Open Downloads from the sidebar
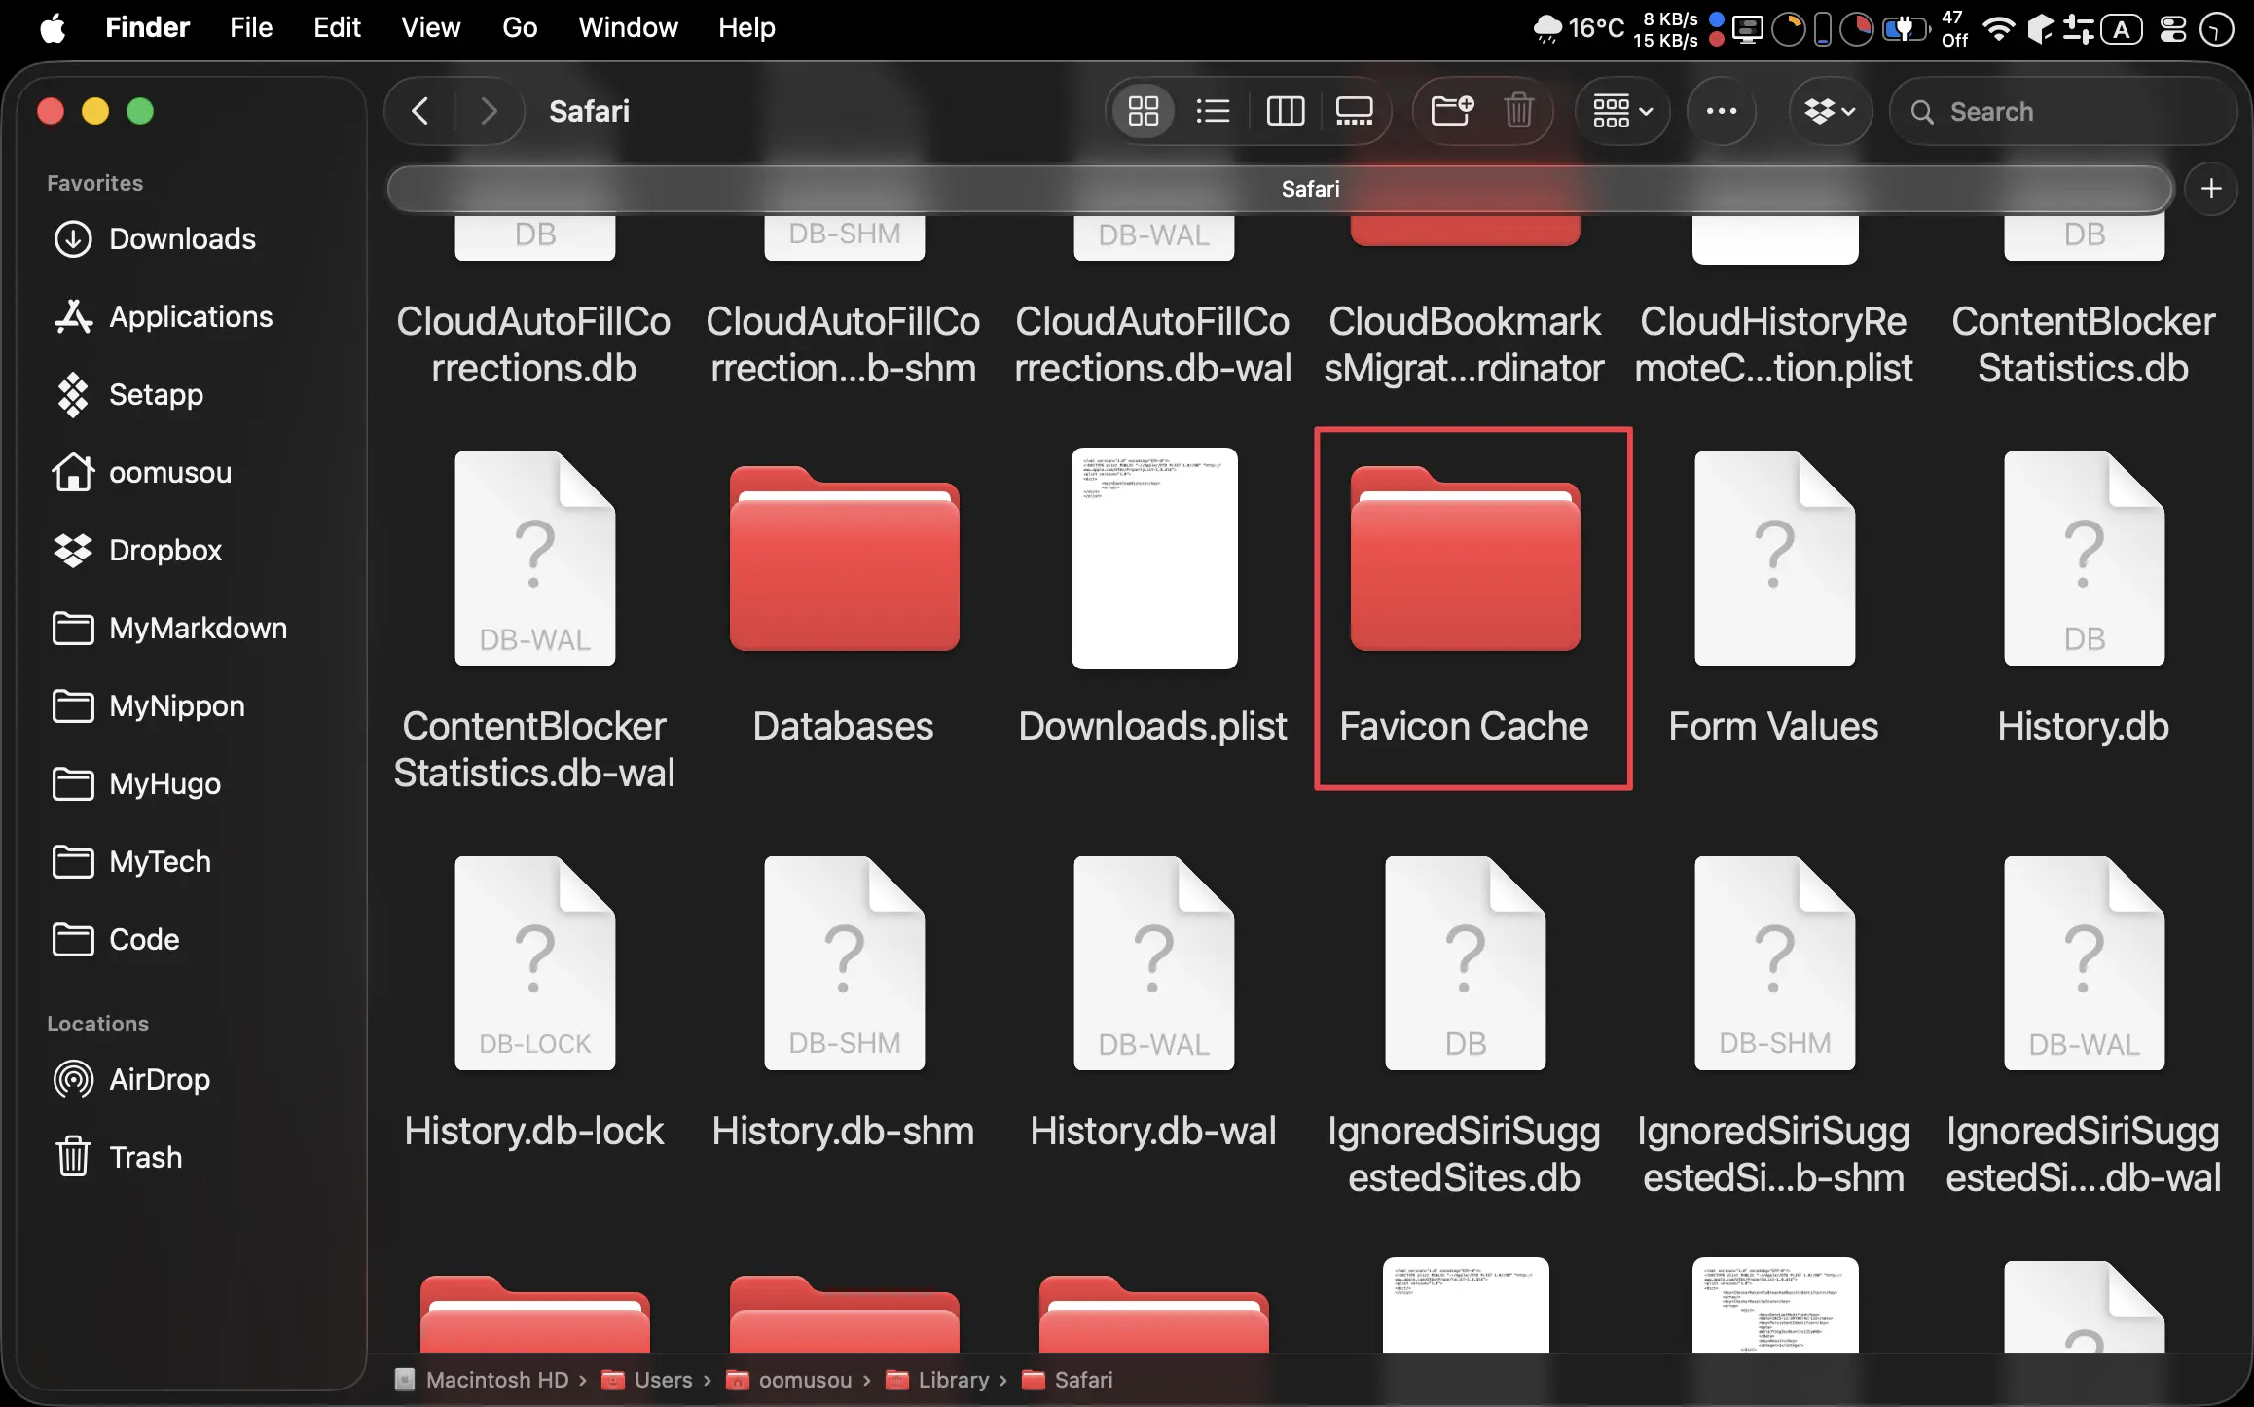The height and width of the screenshot is (1407, 2254). [x=181, y=238]
